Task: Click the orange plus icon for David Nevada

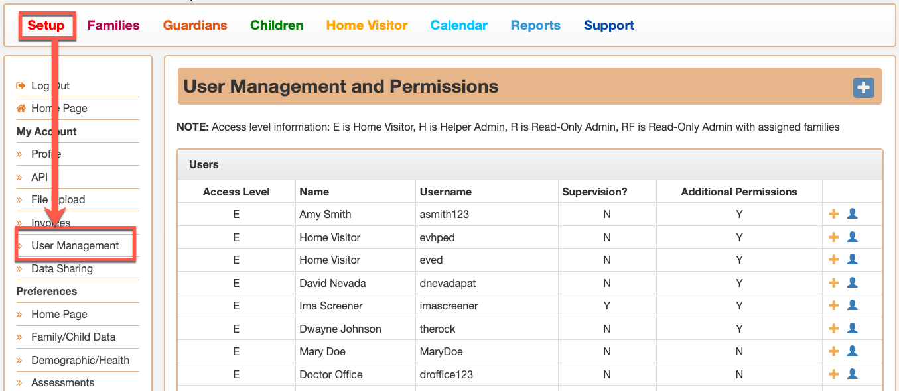Action: coord(834,283)
